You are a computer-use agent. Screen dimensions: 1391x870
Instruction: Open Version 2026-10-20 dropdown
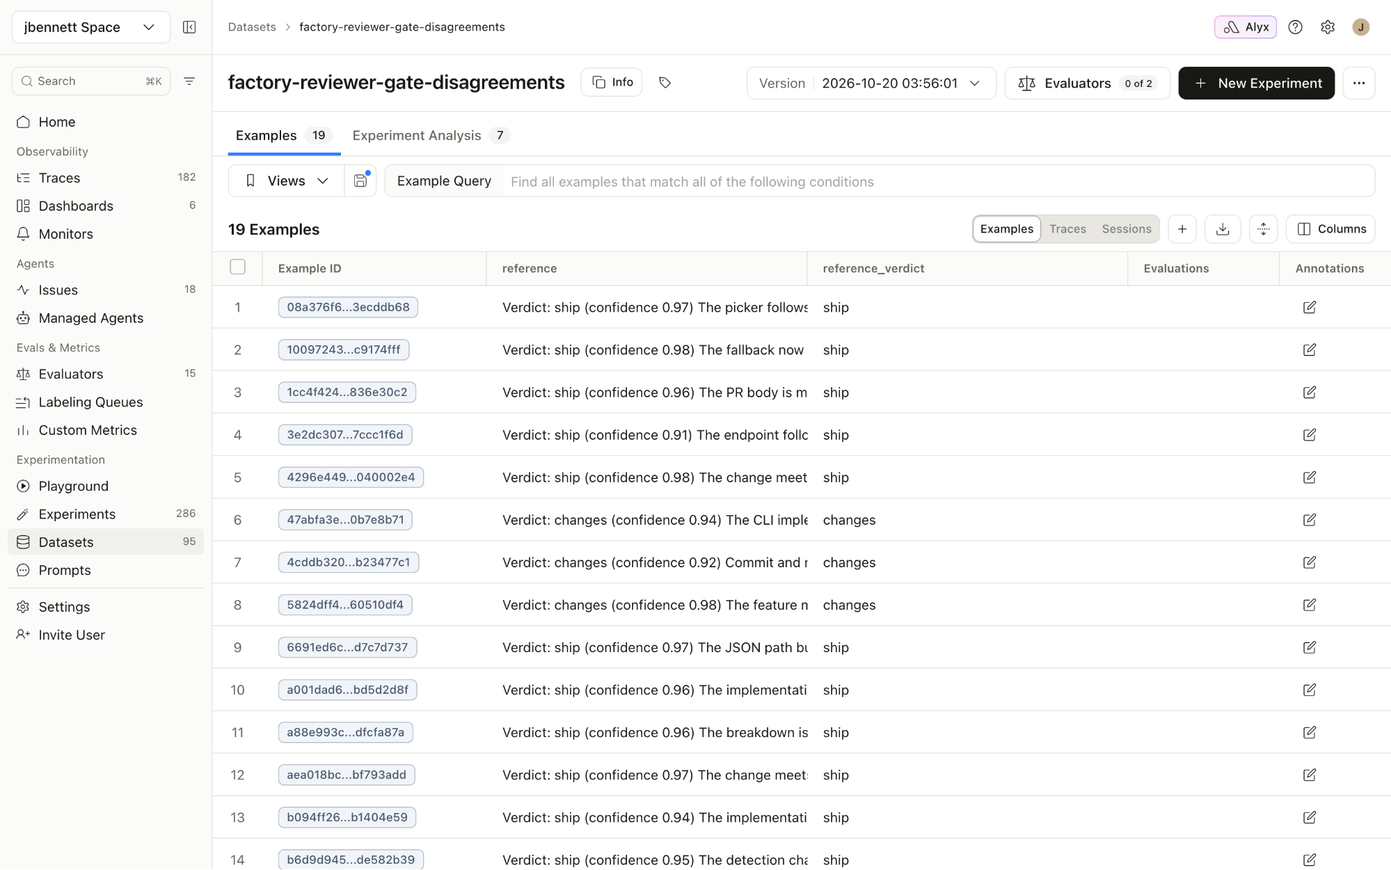[872, 83]
